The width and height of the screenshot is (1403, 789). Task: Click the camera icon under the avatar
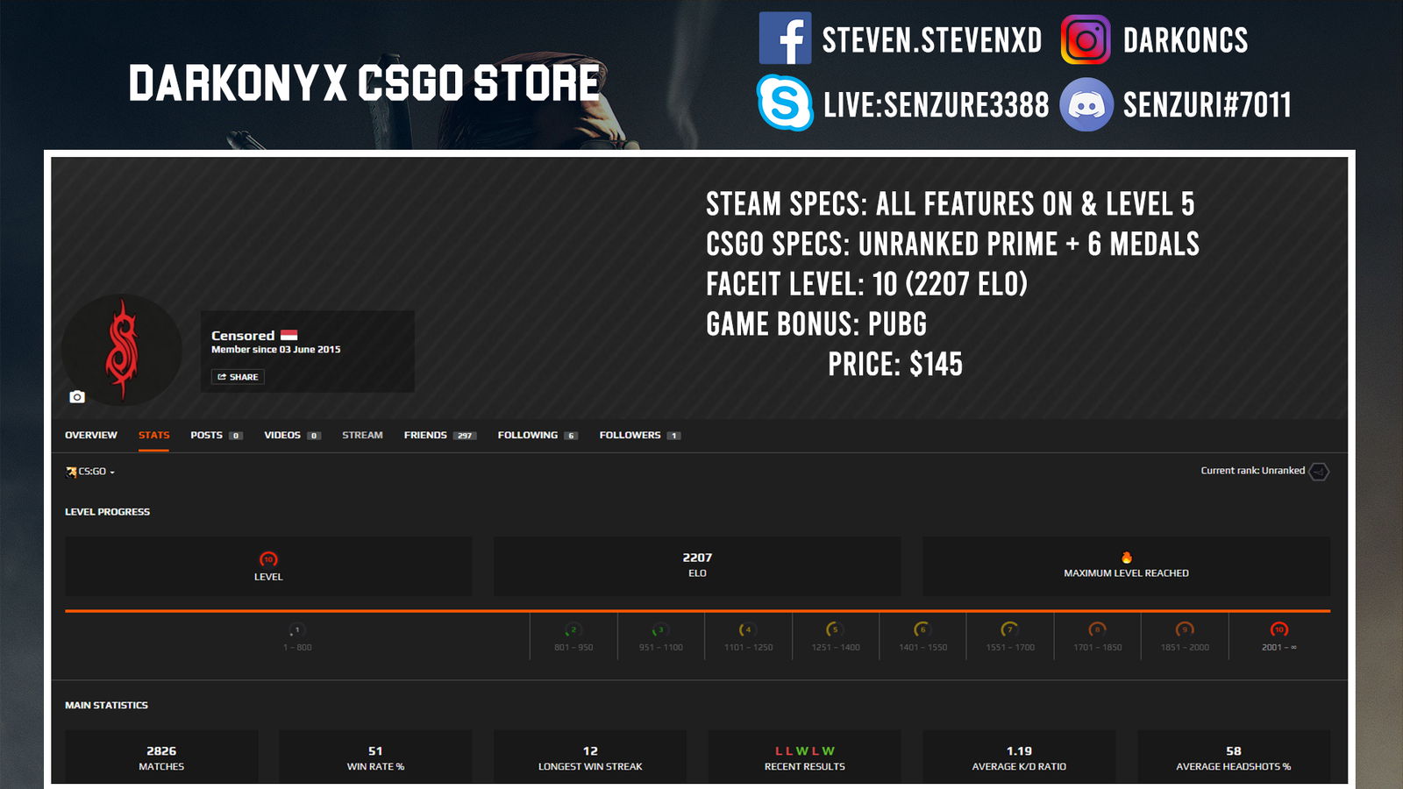77,397
